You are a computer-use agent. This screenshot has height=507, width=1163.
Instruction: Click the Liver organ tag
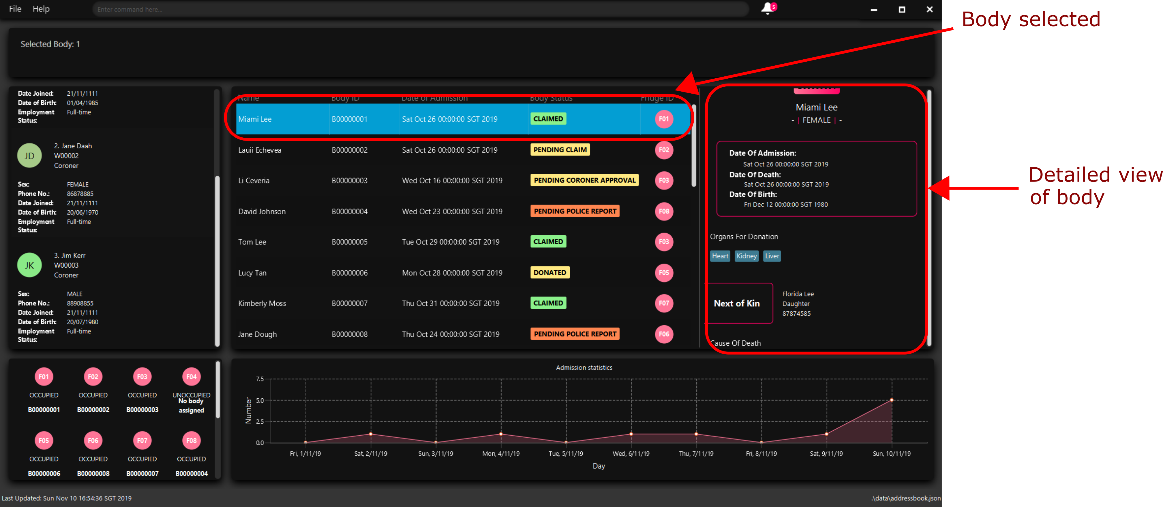[x=772, y=256]
